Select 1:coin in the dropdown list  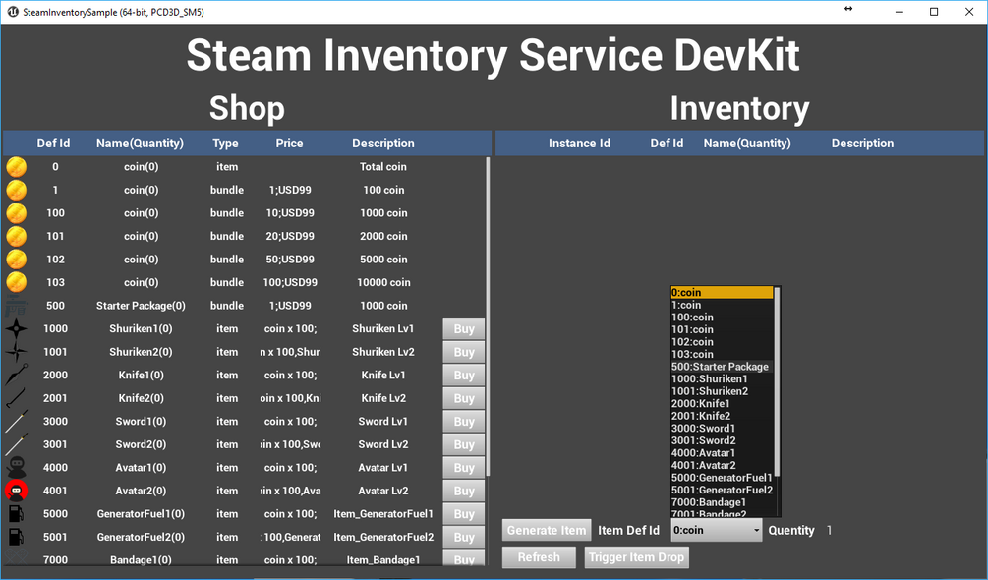coord(723,305)
